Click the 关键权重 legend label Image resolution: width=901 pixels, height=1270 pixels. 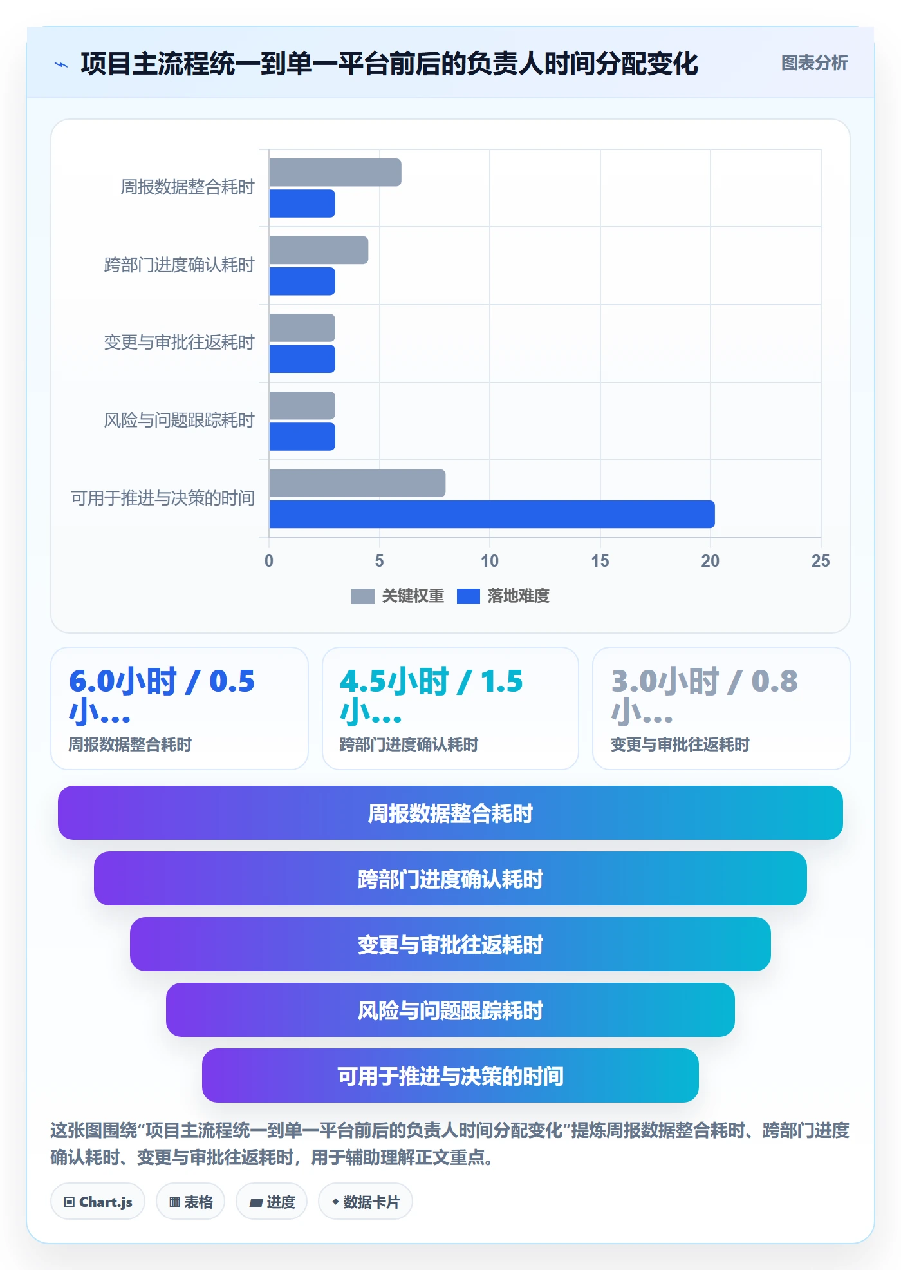pyautogui.click(x=413, y=596)
